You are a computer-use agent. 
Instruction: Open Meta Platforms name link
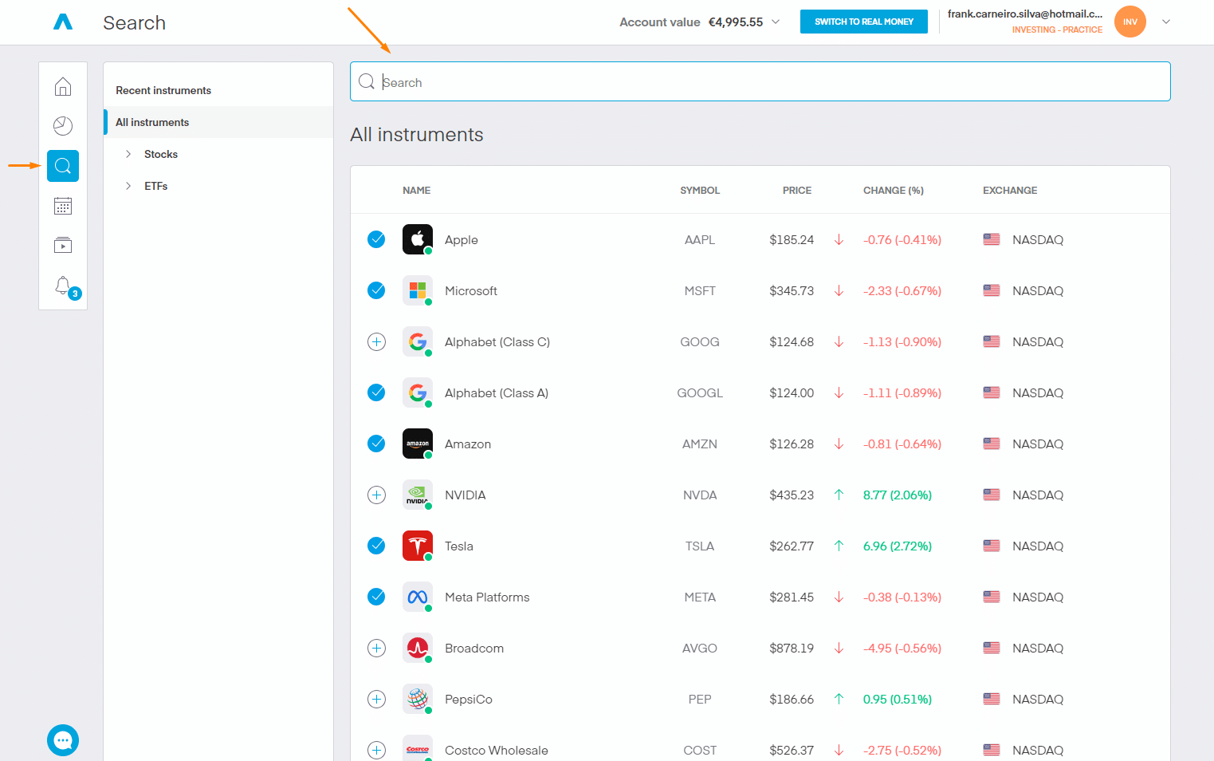pos(487,597)
